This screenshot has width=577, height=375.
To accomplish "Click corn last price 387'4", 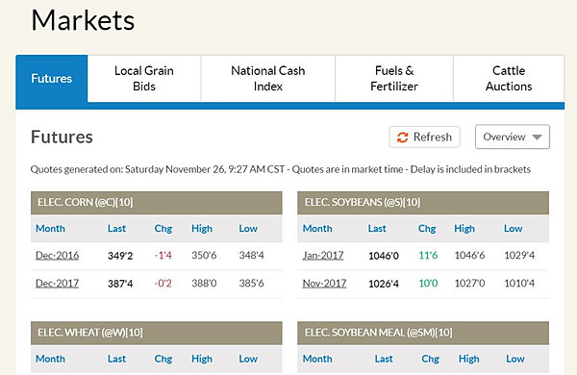I will [120, 284].
